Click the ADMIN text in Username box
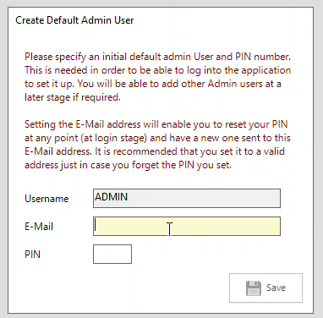Screen dimensions: 323x318 click(x=112, y=196)
